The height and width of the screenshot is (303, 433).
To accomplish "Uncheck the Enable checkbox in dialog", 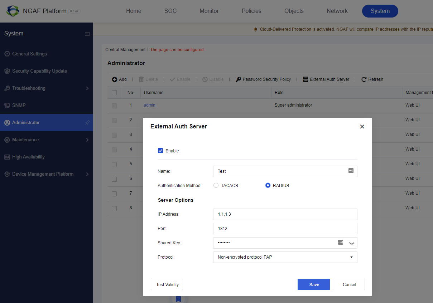I will [160, 151].
